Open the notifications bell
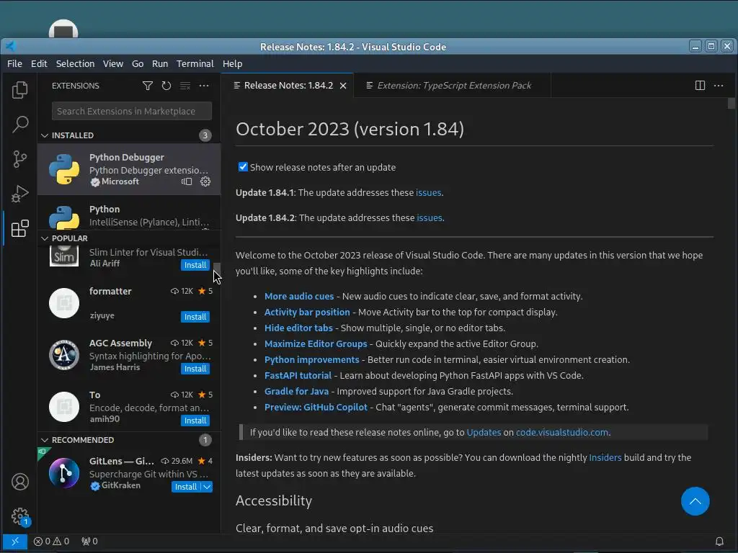738x553 pixels. pos(719,541)
